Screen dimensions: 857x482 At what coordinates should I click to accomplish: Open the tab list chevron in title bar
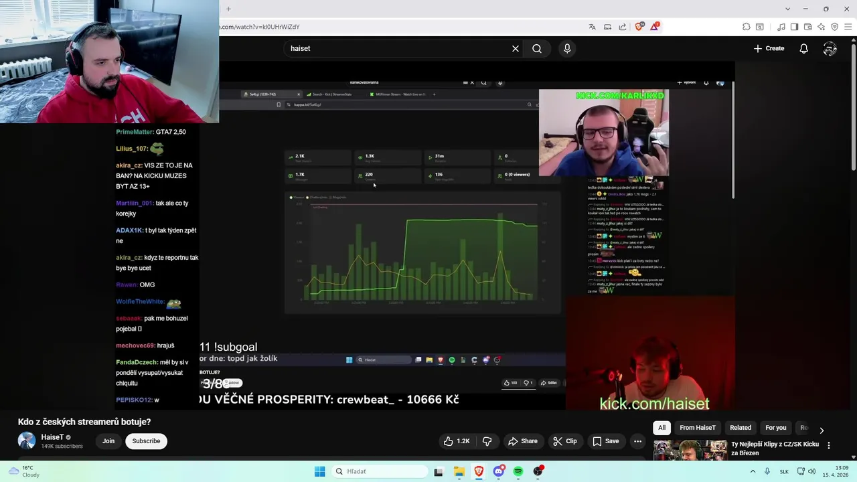(x=787, y=9)
